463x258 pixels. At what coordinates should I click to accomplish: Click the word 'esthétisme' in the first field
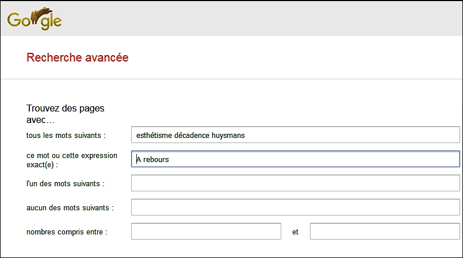pyautogui.click(x=154, y=135)
